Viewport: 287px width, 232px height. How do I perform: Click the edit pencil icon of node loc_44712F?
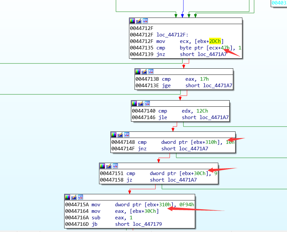point(139,21)
